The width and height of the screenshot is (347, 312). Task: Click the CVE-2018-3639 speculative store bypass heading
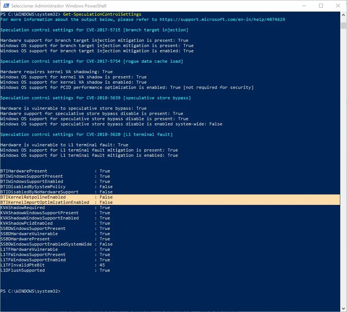96,98
